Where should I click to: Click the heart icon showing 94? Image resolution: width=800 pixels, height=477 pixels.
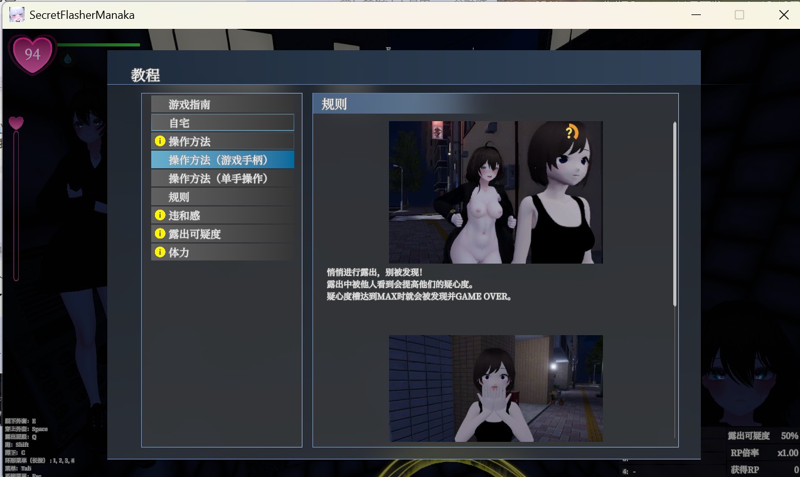pyautogui.click(x=32, y=54)
